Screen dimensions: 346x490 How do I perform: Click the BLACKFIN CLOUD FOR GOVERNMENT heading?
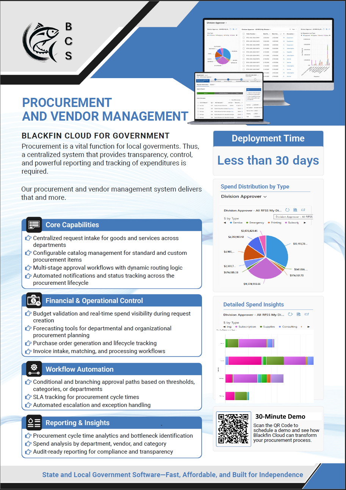pos(96,136)
